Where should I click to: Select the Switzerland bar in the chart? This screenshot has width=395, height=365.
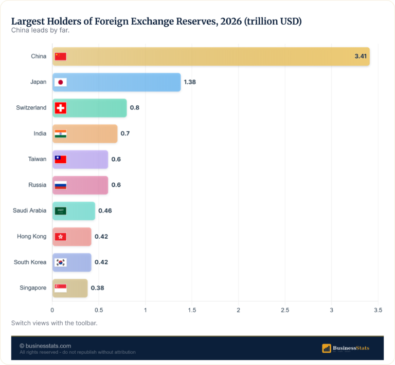pyautogui.click(x=89, y=108)
